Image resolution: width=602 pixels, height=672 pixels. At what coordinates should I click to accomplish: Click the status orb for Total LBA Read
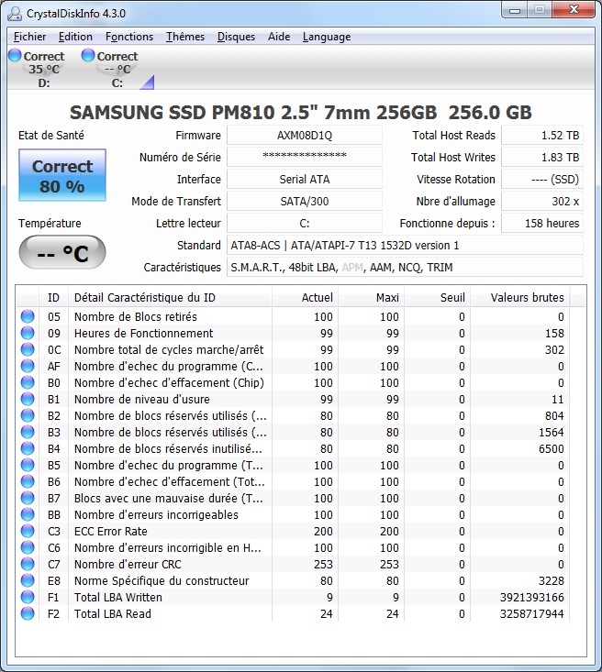28,613
